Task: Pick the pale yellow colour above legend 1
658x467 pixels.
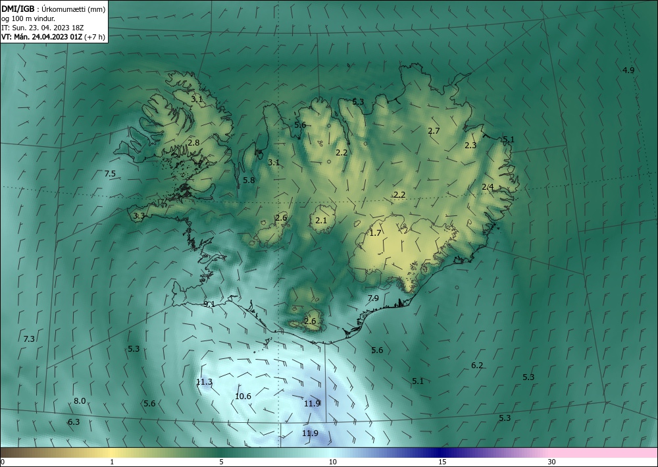Action: point(112,453)
